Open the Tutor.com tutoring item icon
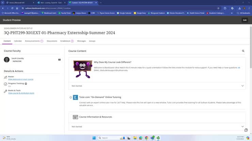The height and width of the screenshot is (141, 252). pos(76,97)
